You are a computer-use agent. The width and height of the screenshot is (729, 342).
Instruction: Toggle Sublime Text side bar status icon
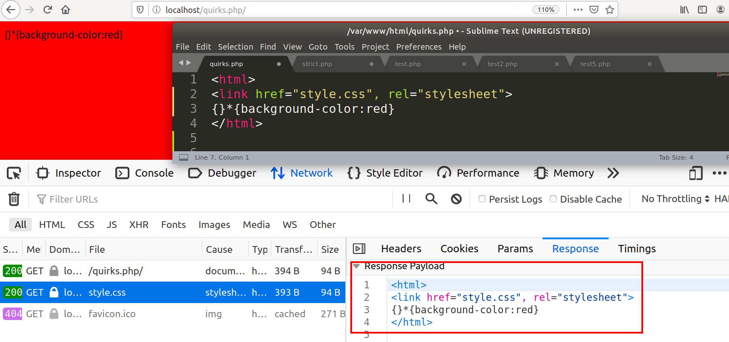[184, 157]
